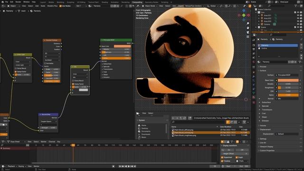Select Outline material slot in list

[x=277, y=48]
